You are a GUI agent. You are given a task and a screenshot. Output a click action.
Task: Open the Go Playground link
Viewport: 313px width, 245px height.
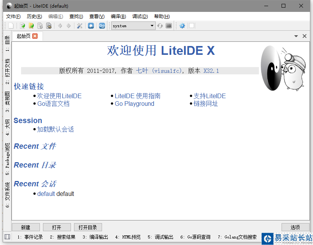click(x=134, y=104)
